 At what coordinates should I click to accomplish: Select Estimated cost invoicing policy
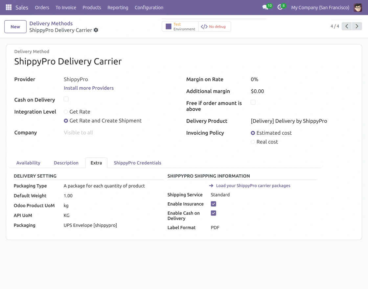point(253,133)
